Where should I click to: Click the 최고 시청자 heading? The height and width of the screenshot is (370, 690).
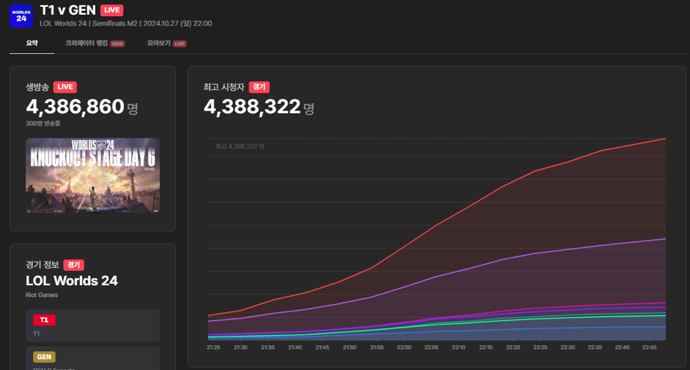tap(224, 87)
